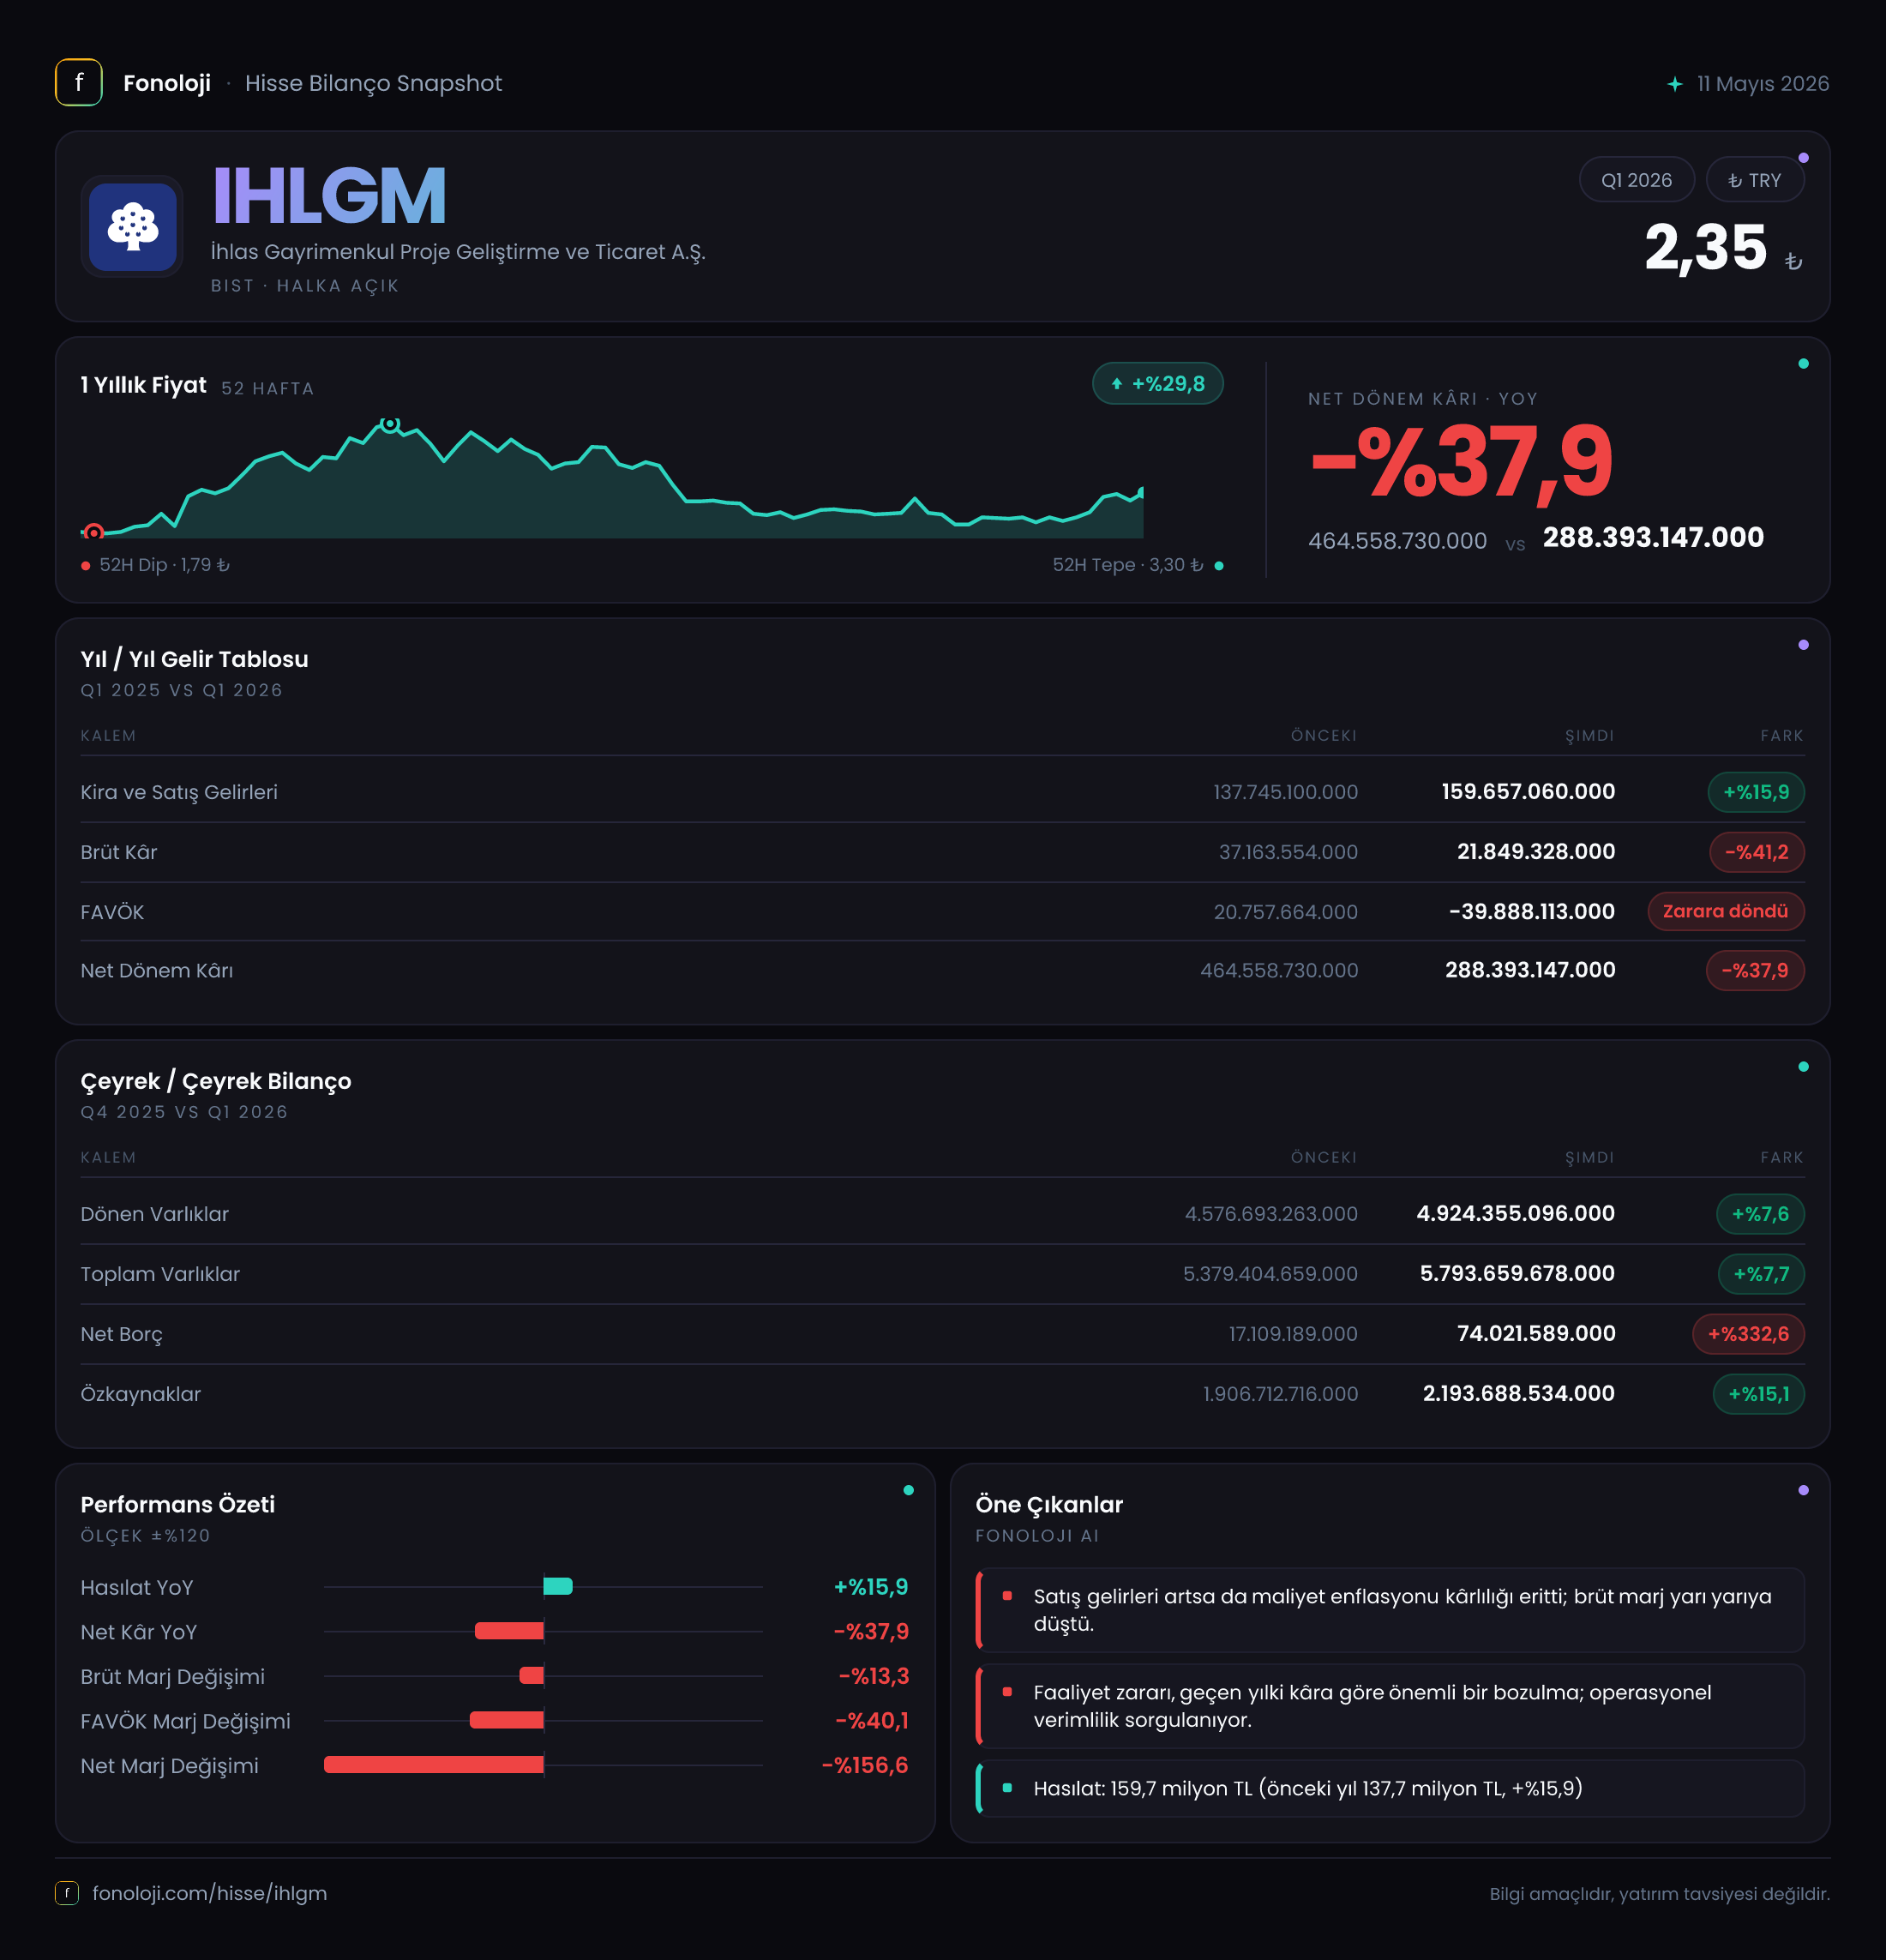Click the Performans Özeti heading
Viewport: 1886px width, 1960px height.
[178, 1505]
